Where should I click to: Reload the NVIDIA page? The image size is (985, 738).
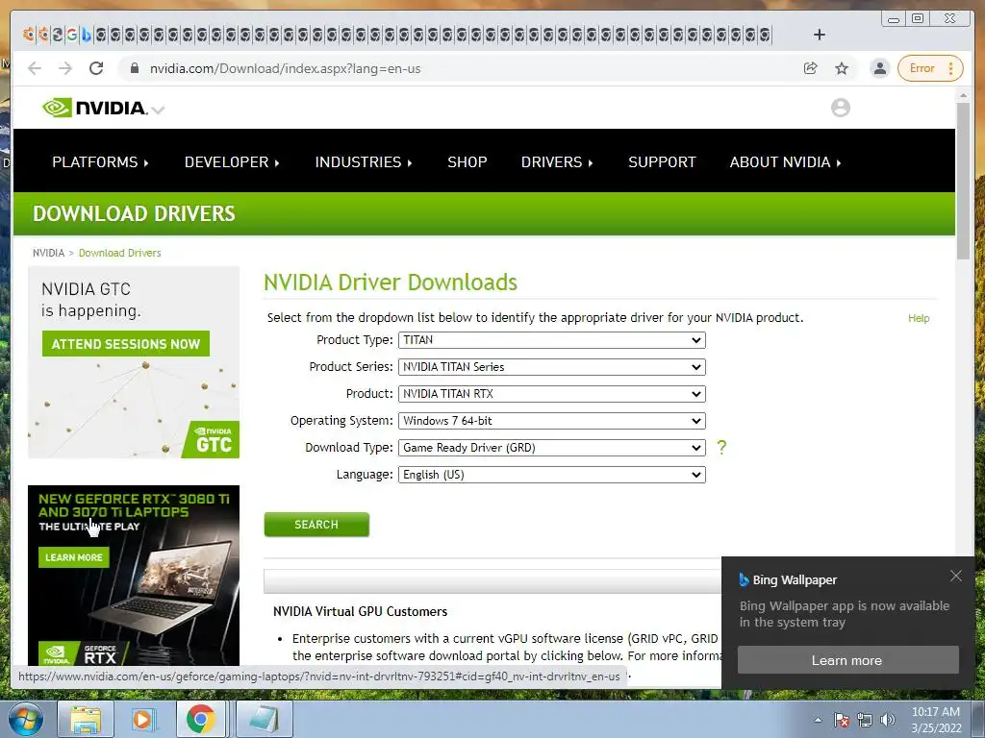pos(96,68)
